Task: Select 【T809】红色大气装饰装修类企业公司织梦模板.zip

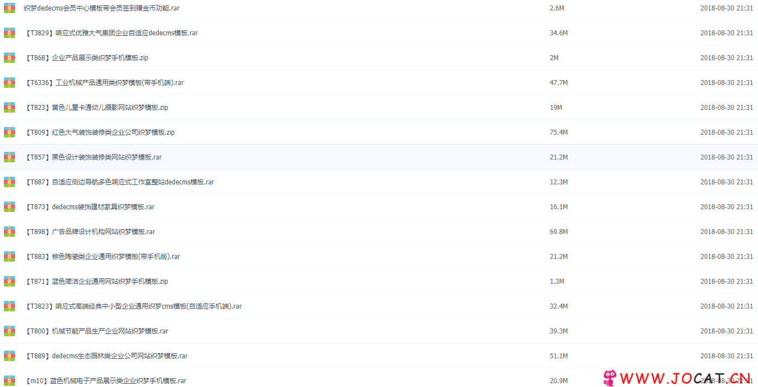Action: [x=100, y=132]
